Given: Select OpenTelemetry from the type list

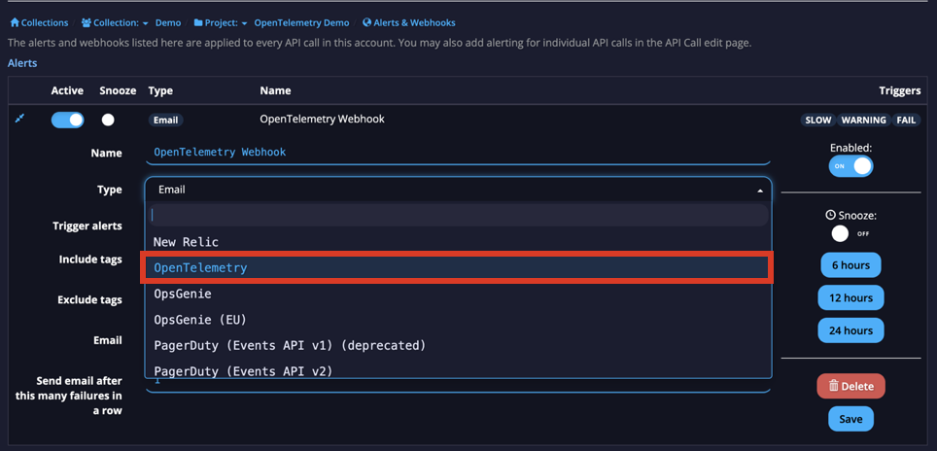Looking at the screenshot, I should tap(457, 267).
